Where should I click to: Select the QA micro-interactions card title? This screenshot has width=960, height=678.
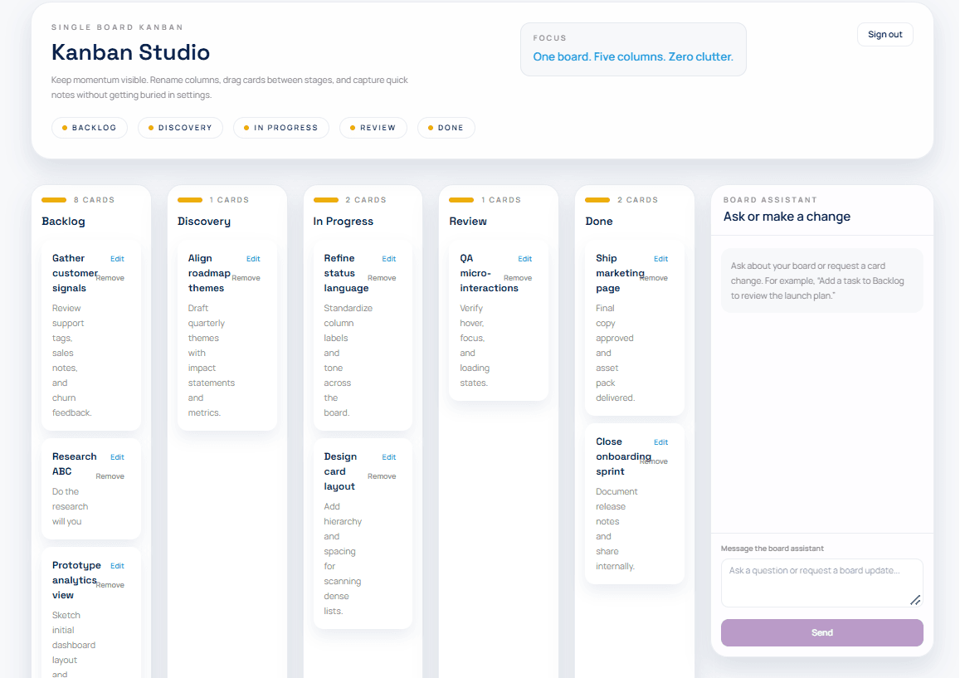(x=490, y=273)
